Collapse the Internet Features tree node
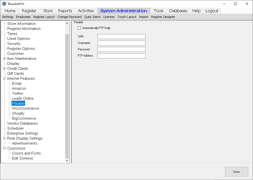Viewport: 253px width, 180px height. [x=5, y=79]
